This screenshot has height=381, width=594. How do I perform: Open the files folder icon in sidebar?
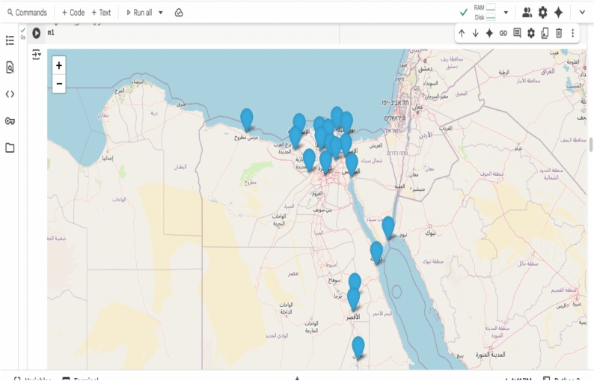10,148
